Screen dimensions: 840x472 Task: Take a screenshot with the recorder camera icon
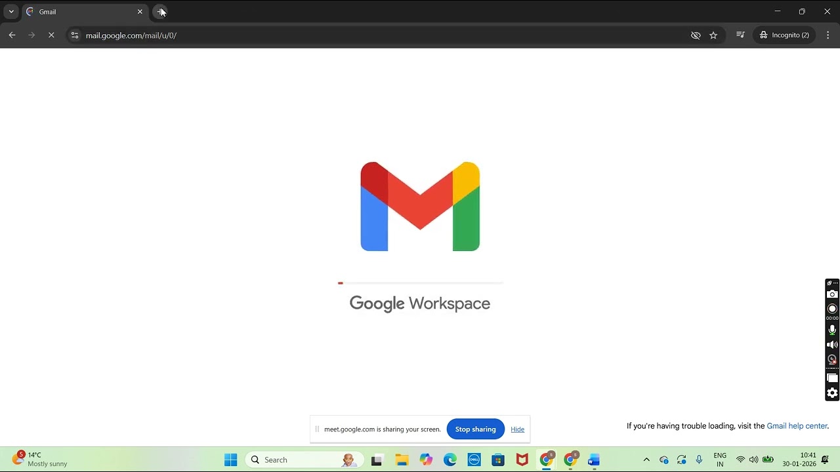click(832, 294)
